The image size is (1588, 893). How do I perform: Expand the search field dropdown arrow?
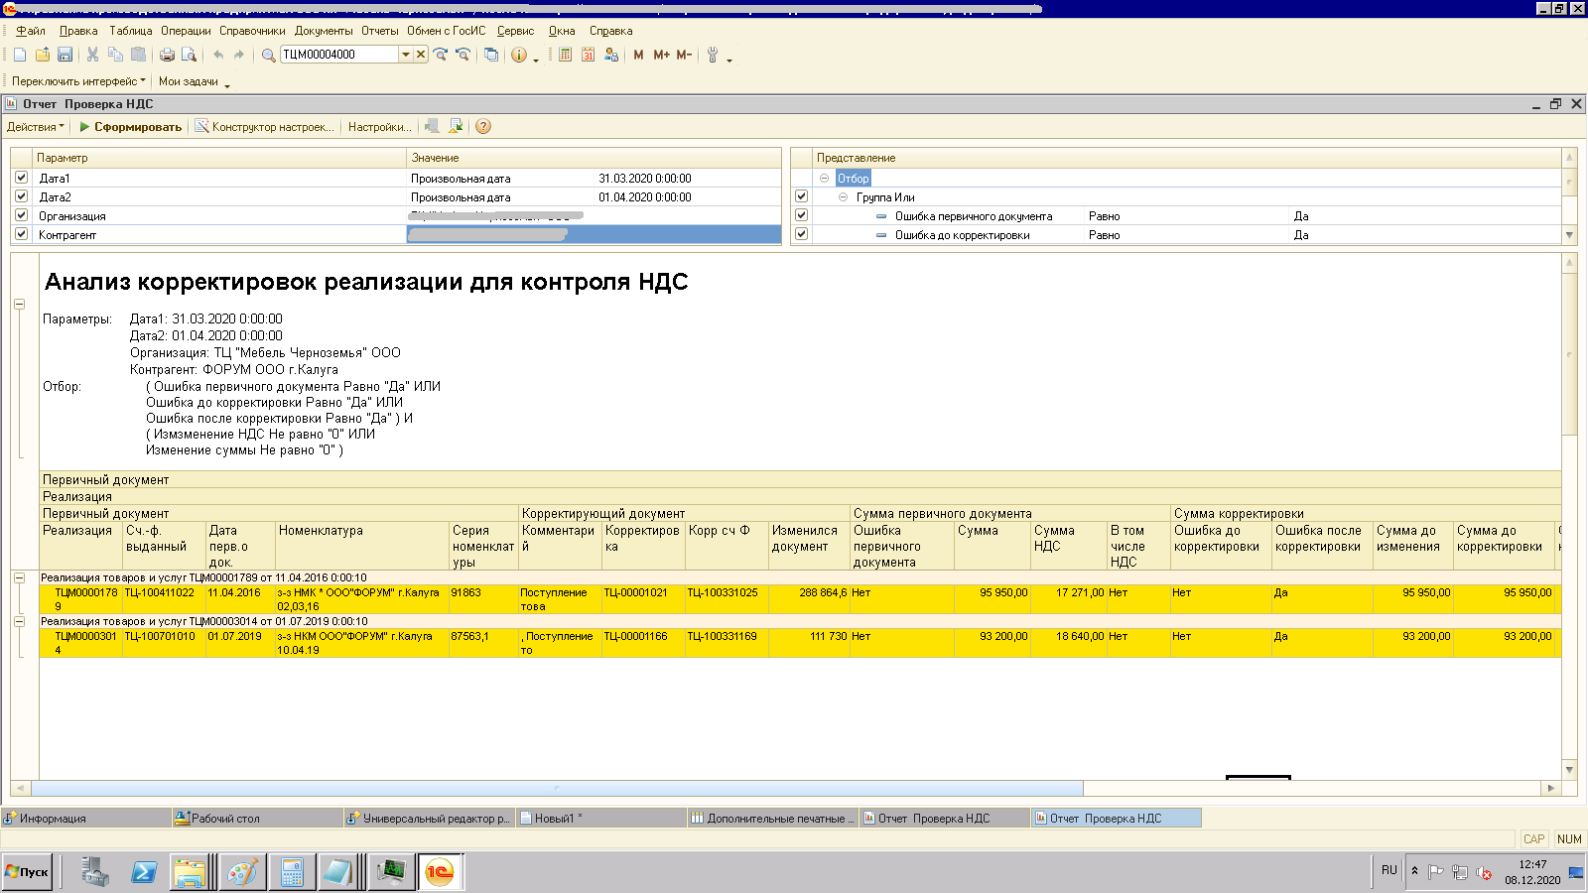(x=405, y=55)
